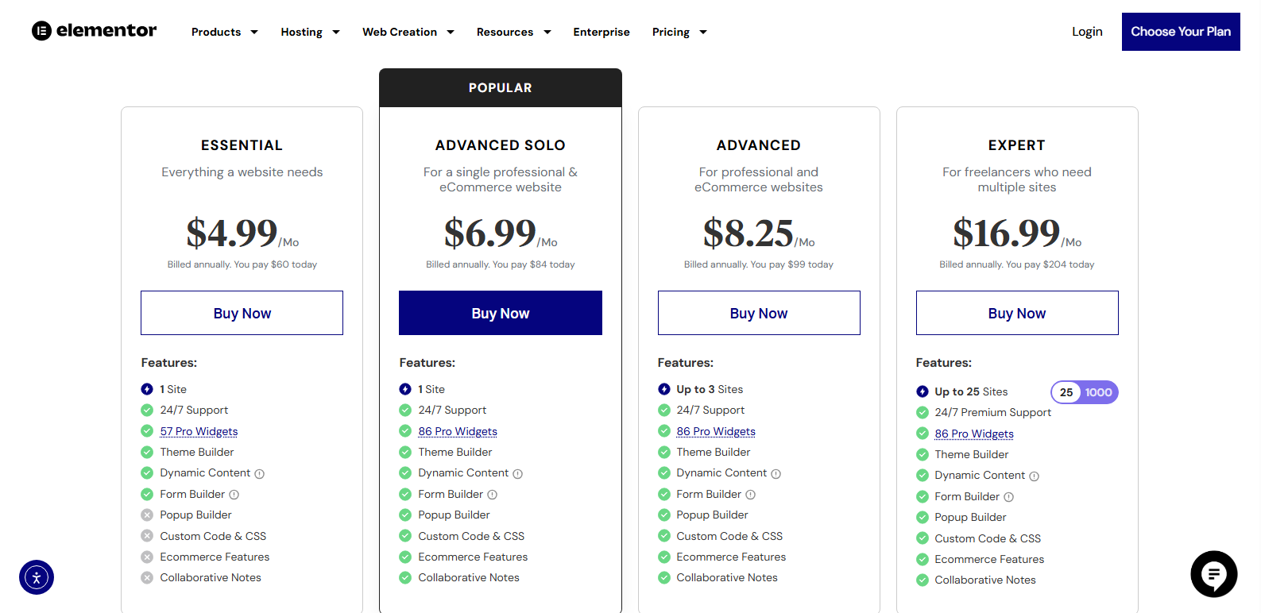The image size is (1261, 613).
Task: Open the accessibility options icon
Action: coord(37,577)
